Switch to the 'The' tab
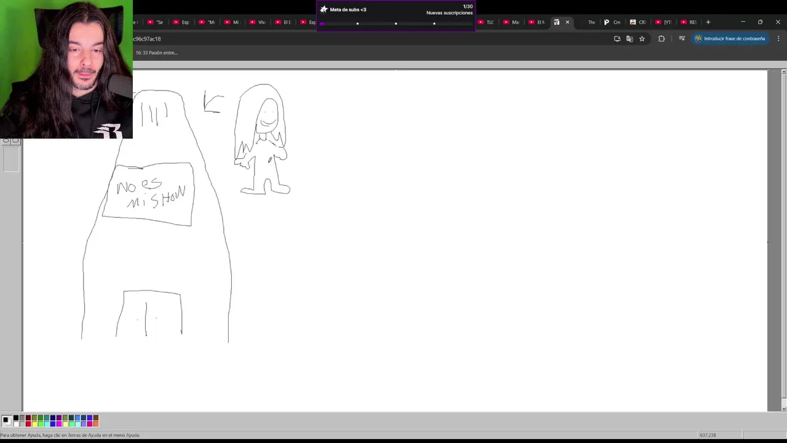Screen dimensions: 787x443 (587, 22)
